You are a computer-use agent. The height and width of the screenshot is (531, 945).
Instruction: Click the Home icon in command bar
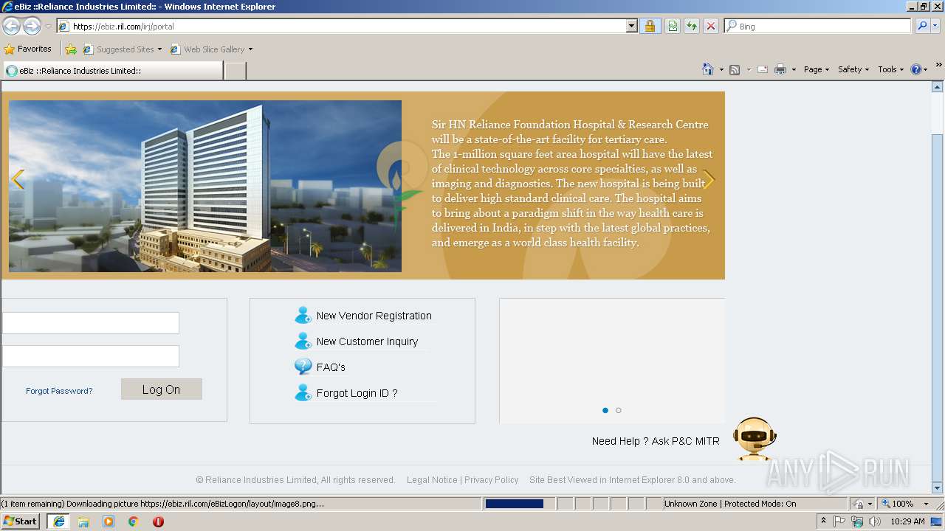click(707, 69)
